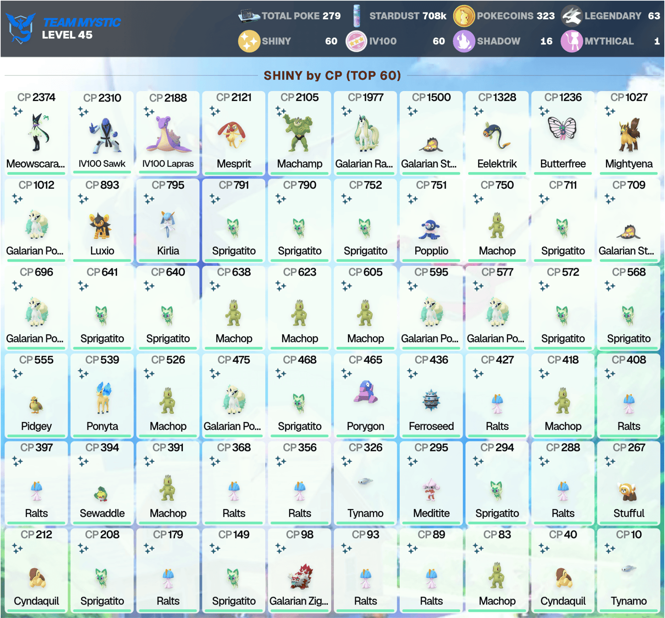Click the 'LEVEL 45' text
The height and width of the screenshot is (618, 665).
(67, 35)
